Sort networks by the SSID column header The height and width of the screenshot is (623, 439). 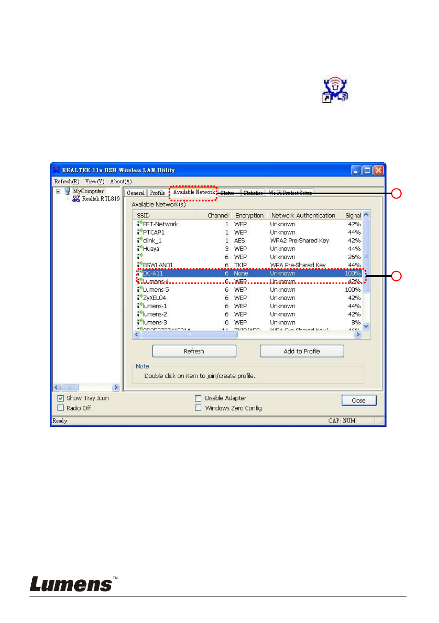pyautogui.click(x=165, y=215)
